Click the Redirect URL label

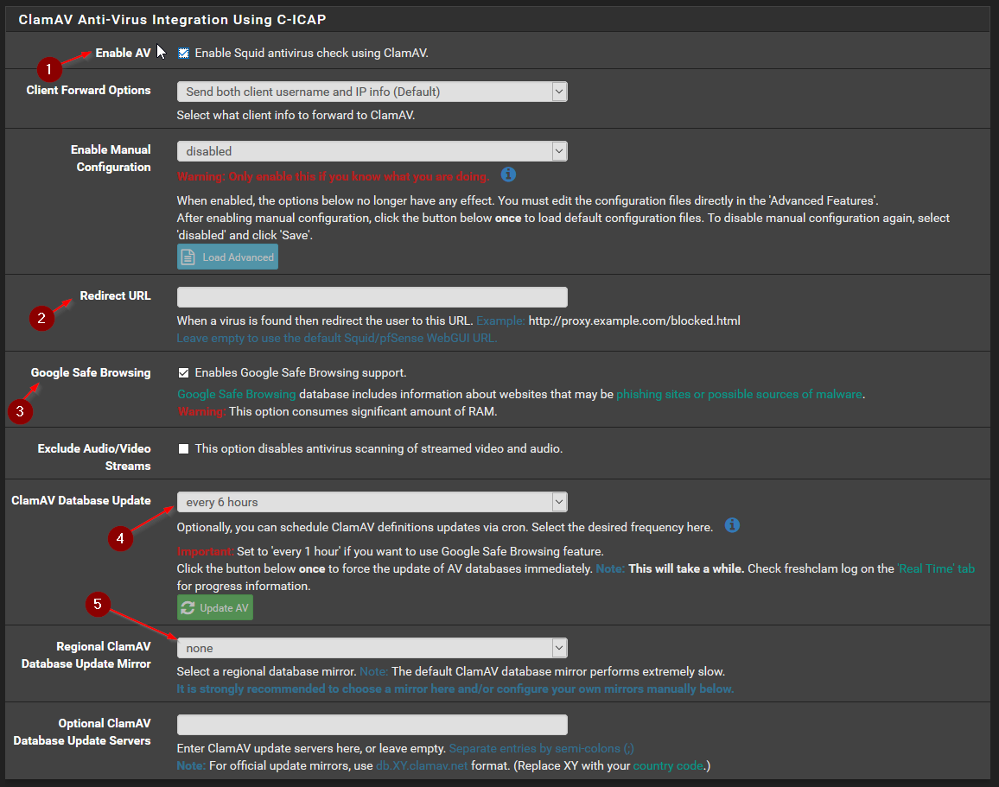[115, 295]
